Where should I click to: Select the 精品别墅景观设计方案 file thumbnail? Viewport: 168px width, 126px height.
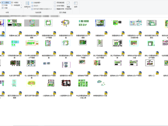(48, 43)
